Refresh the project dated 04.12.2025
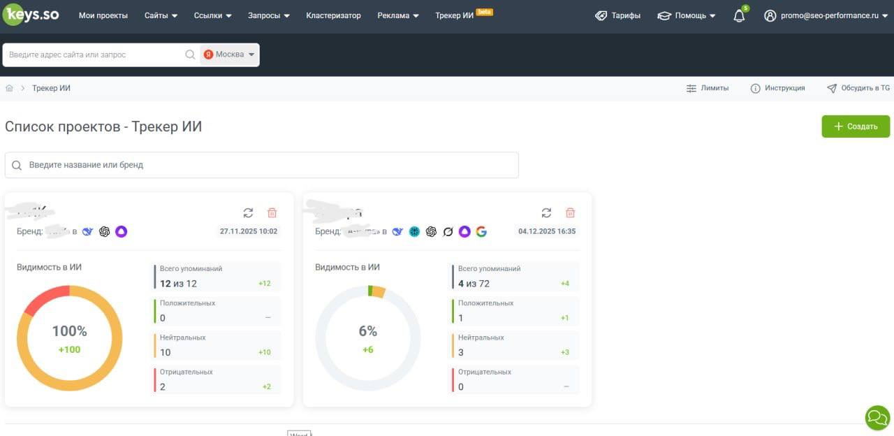Screen dimensions: 894x436 click(x=546, y=212)
